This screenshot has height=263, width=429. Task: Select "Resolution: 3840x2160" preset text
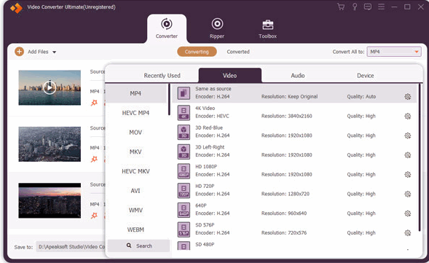pos(286,116)
